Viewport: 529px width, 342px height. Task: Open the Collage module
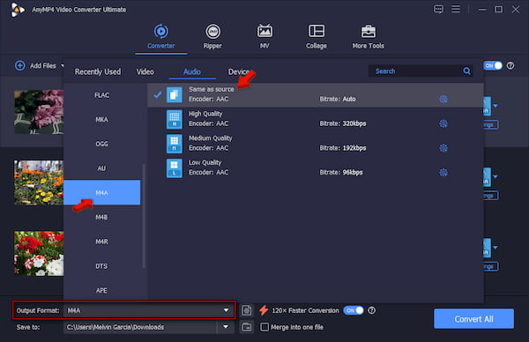pyautogui.click(x=317, y=37)
